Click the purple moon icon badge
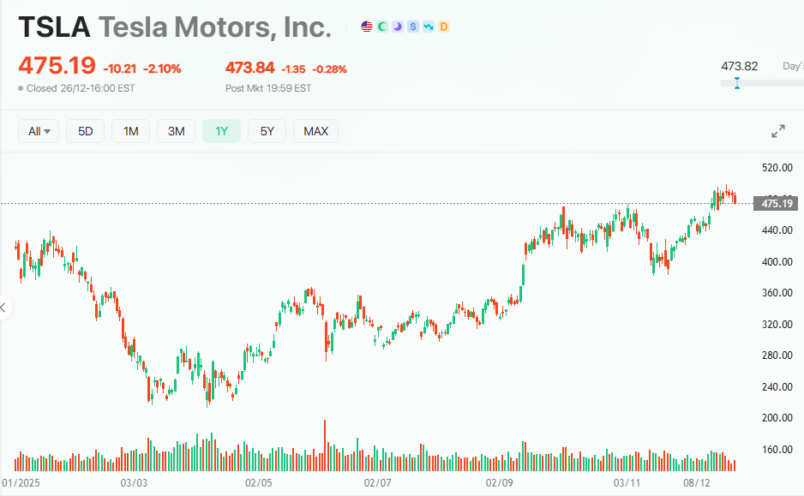 398,27
